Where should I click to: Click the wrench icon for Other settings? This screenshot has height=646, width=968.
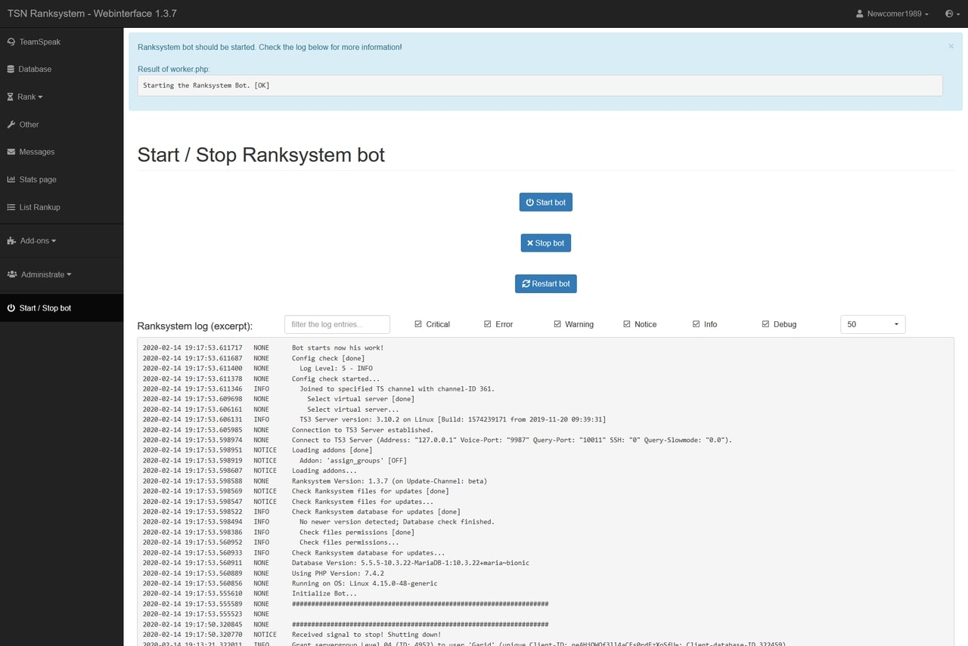coord(11,125)
